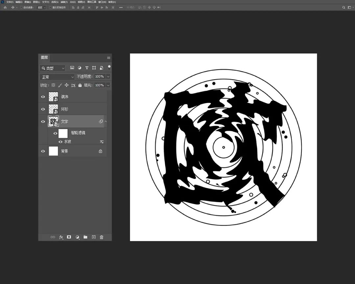Image resolution: width=355 pixels, height=284 pixels.
Task: Click the 图层 panel tab
Action: point(44,58)
